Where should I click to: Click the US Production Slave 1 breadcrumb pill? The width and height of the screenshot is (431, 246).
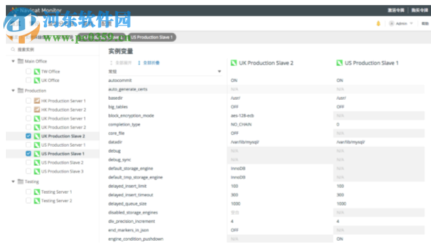tap(152, 37)
